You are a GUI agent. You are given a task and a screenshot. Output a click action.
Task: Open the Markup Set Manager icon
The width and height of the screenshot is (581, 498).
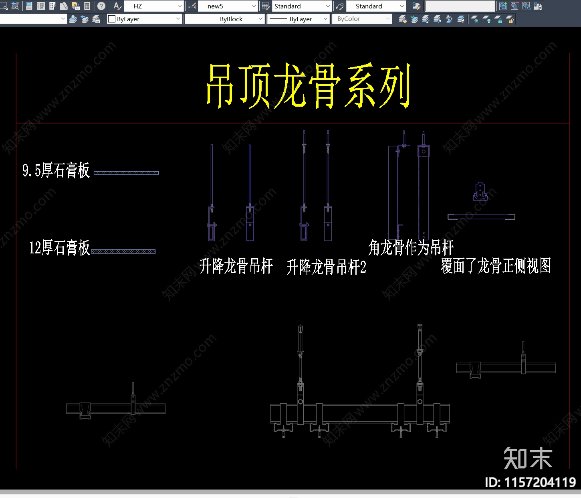coord(76,6)
